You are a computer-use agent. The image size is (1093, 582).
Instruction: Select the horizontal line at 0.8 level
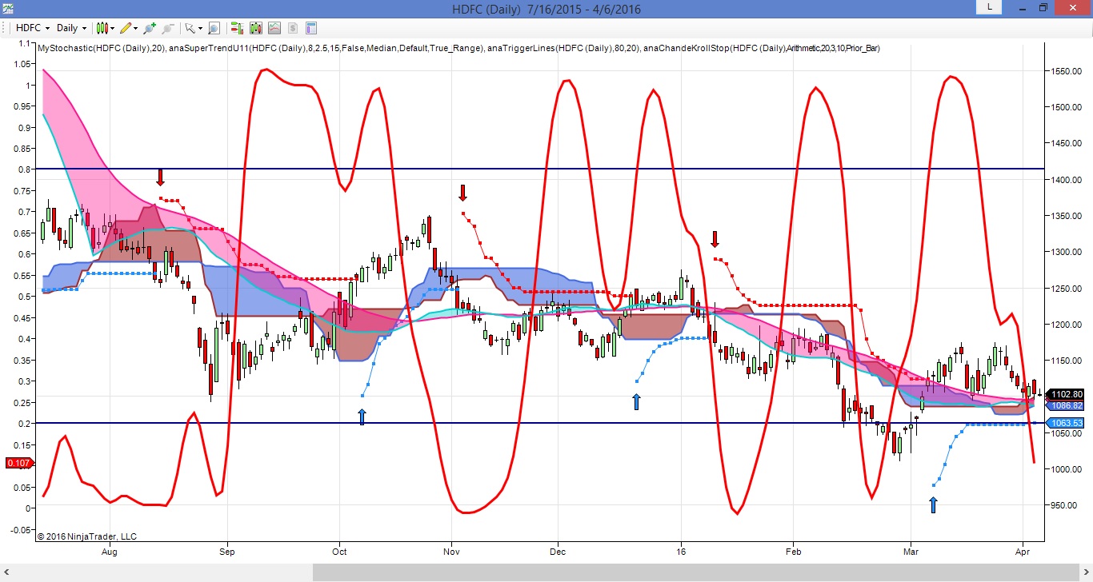coord(540,169)
